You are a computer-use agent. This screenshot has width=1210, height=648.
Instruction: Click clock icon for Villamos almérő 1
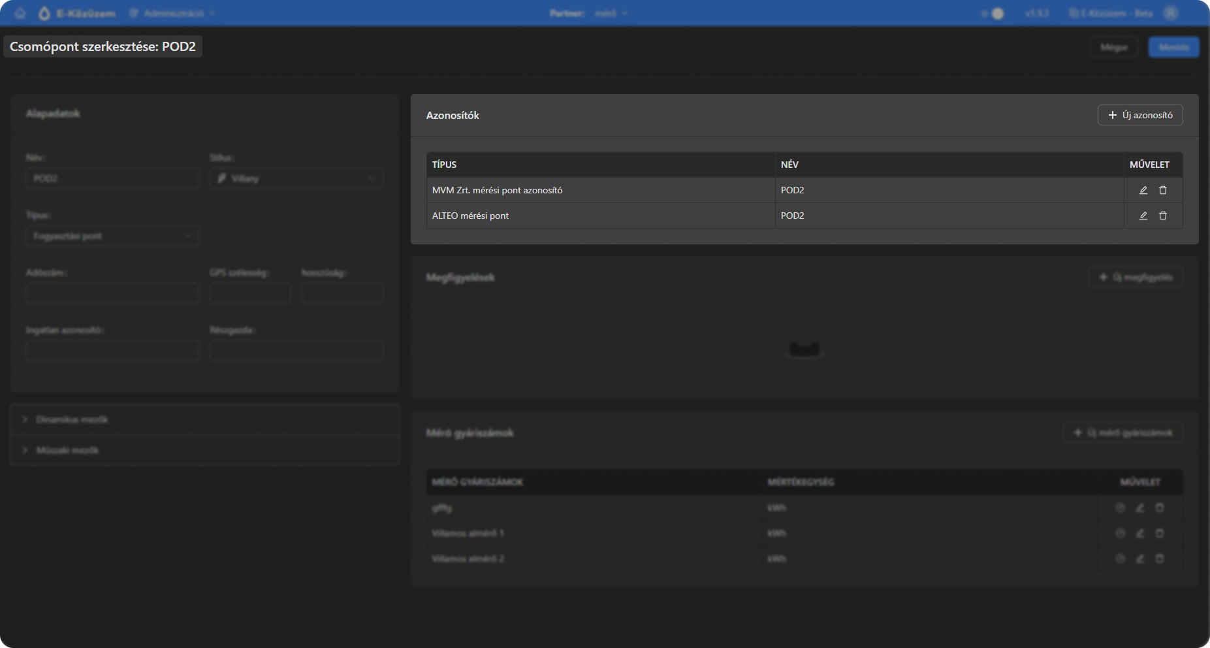point(1120,533)
